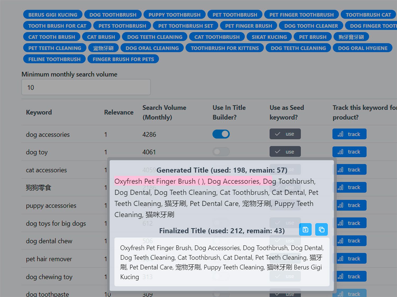Select CAT TOOTH BRUSH tag

[x=52, y=37]
